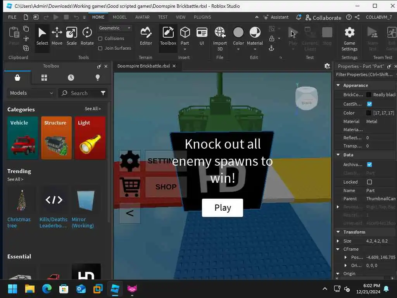Viewport: 397px width, 298px height.
Task: Click the New file icon
Action: pyautogui.click(x=26, y=17)
